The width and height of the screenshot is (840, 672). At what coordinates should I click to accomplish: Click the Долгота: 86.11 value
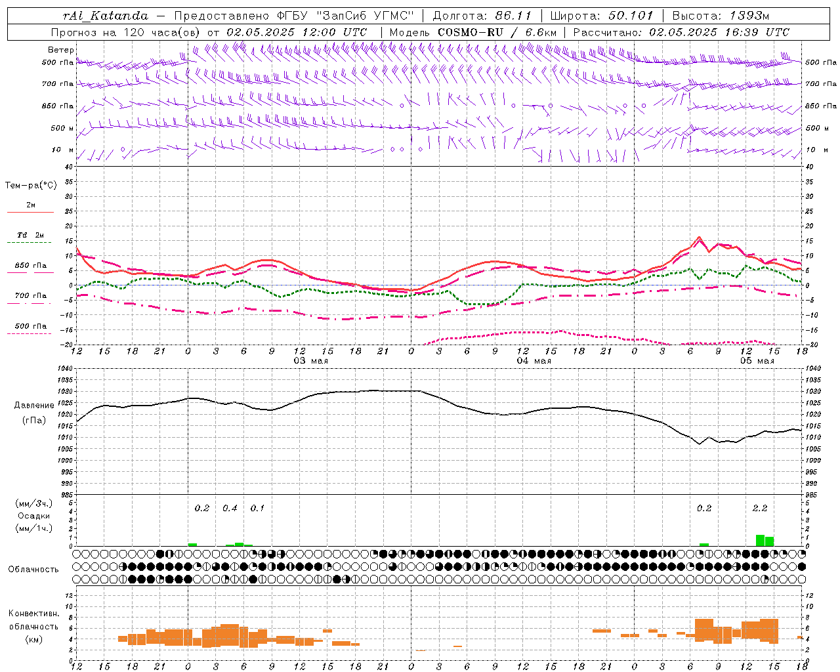pos(482,16)
